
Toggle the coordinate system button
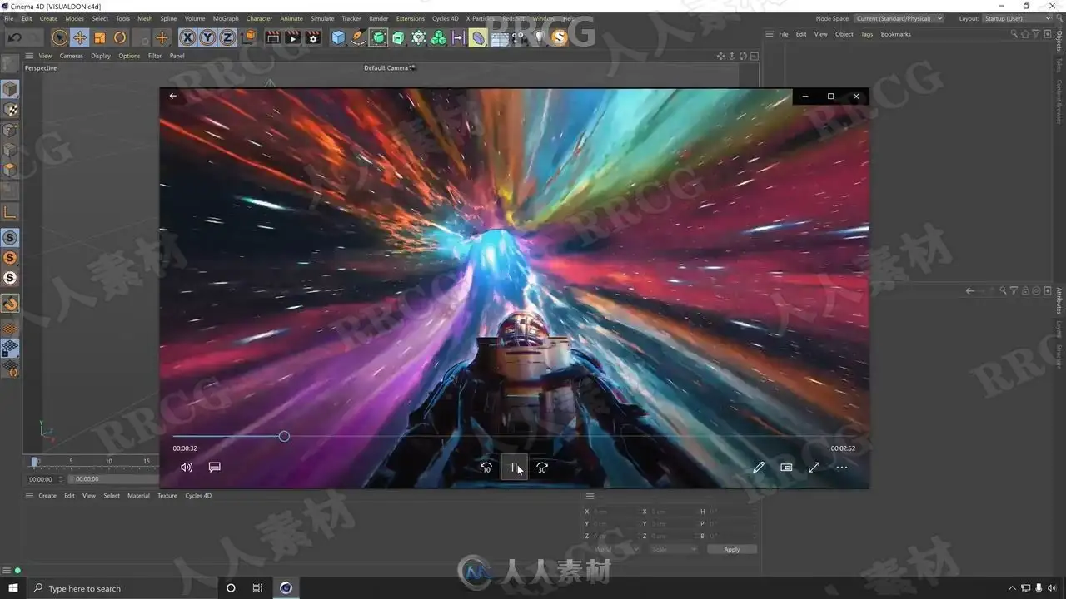[248, 37]
